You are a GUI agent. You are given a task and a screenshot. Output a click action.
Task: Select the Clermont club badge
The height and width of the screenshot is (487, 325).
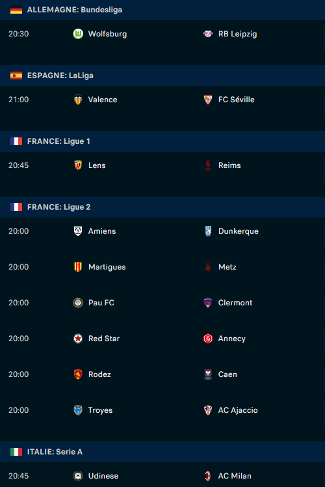pos(208,303)
